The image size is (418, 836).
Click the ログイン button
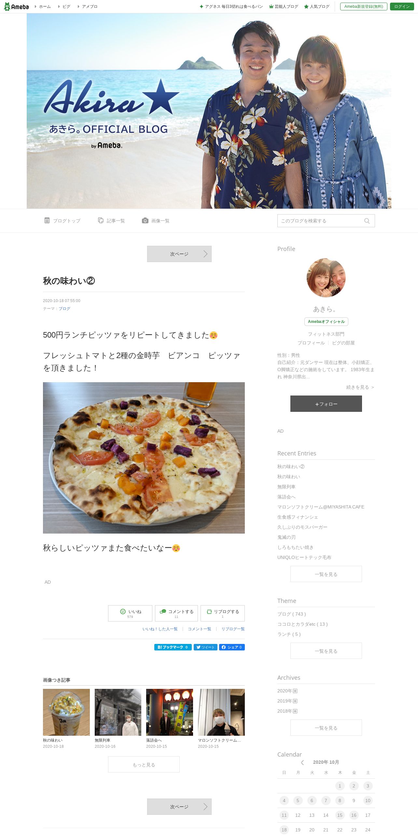point(402,7)
